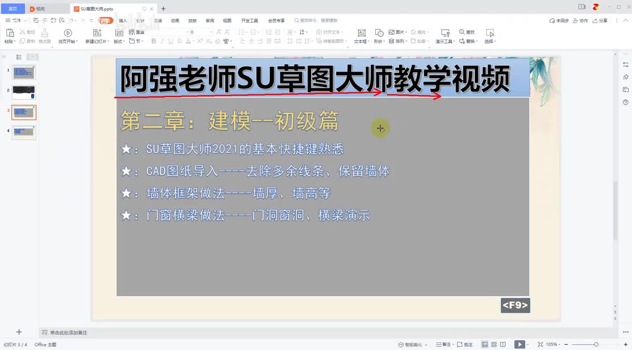632x350 pixels.
Task: Open the 105% zoom level dropdown
Action: 553,345
